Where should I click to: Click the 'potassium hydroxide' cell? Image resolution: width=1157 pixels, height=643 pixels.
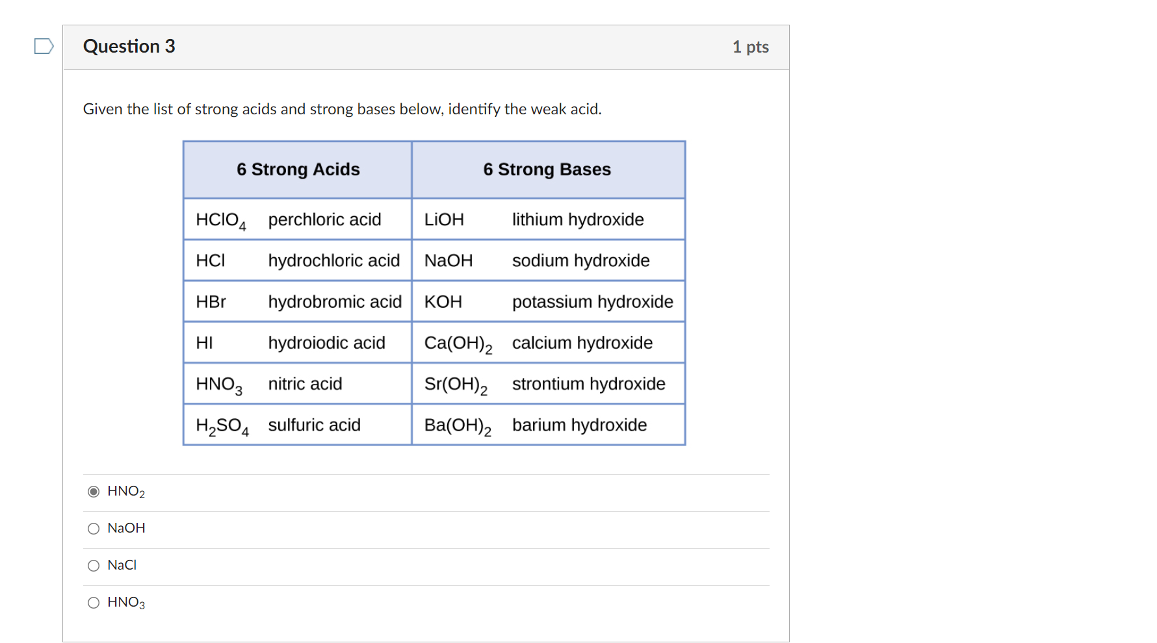pyautogui.click(x=592, y=301)
